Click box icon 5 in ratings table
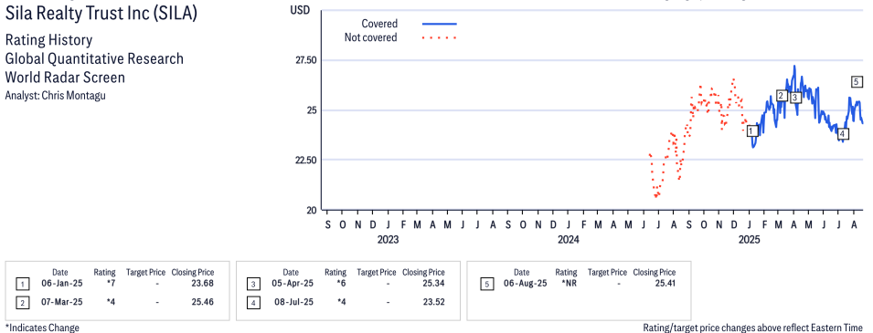 (x=487, y=284)
